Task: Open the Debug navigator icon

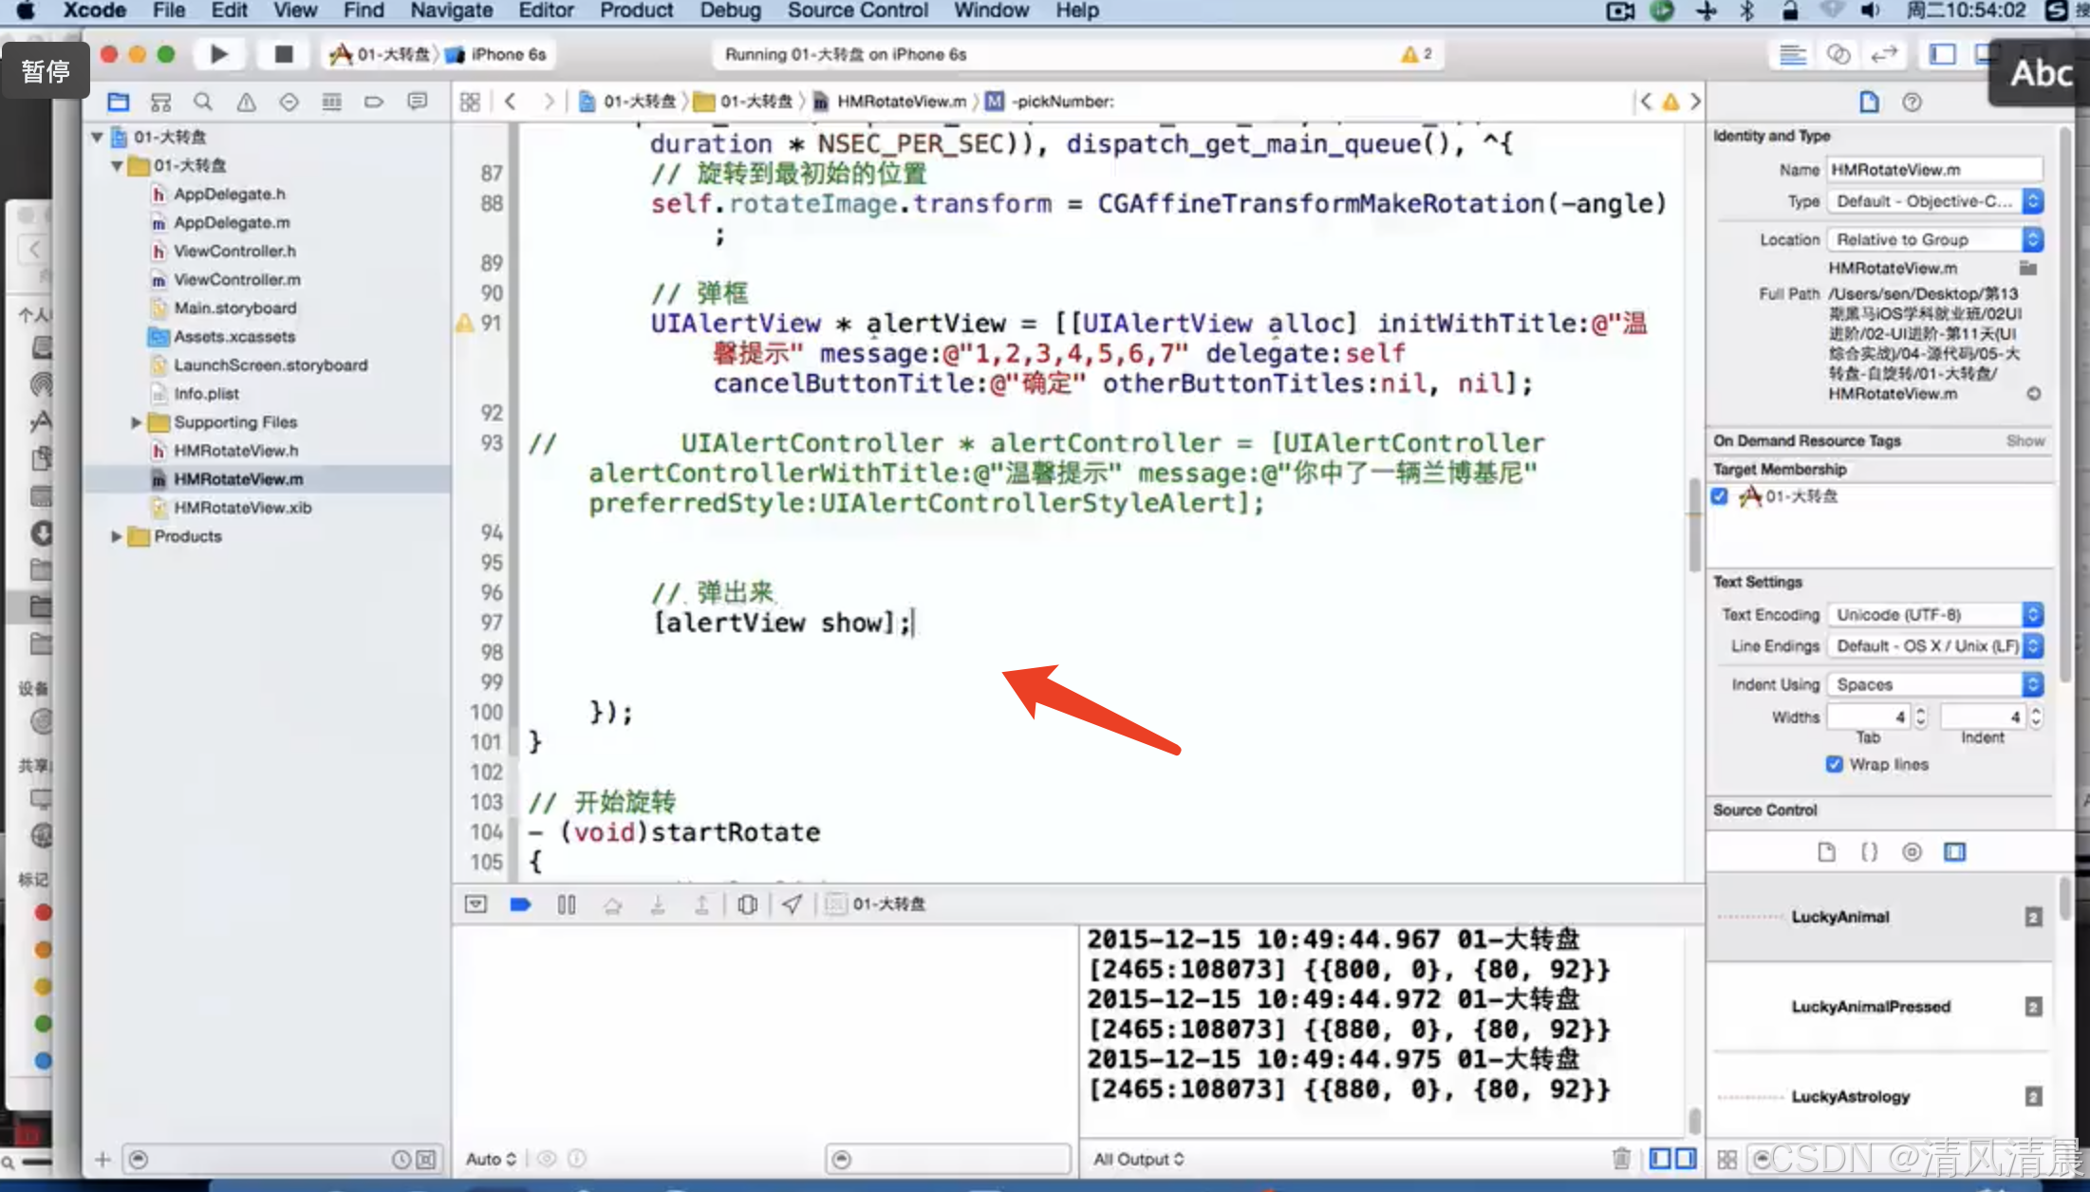Action: pos(331,102)
